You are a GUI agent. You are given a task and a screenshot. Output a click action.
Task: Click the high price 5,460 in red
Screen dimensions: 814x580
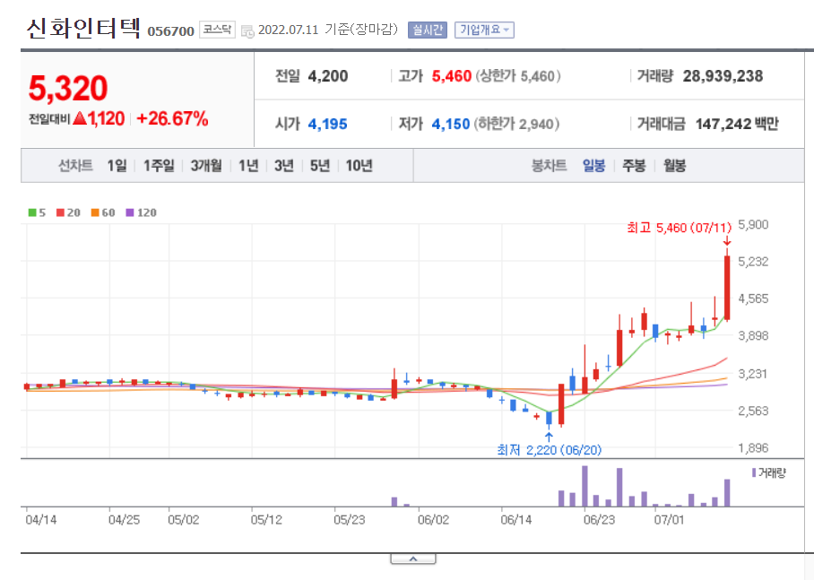pos(452,76)
